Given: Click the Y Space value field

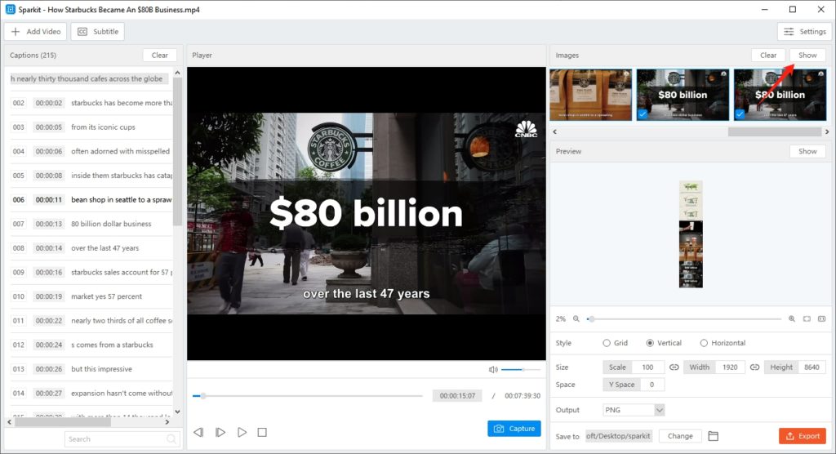Looking at the screenshot, I should 651,385.
